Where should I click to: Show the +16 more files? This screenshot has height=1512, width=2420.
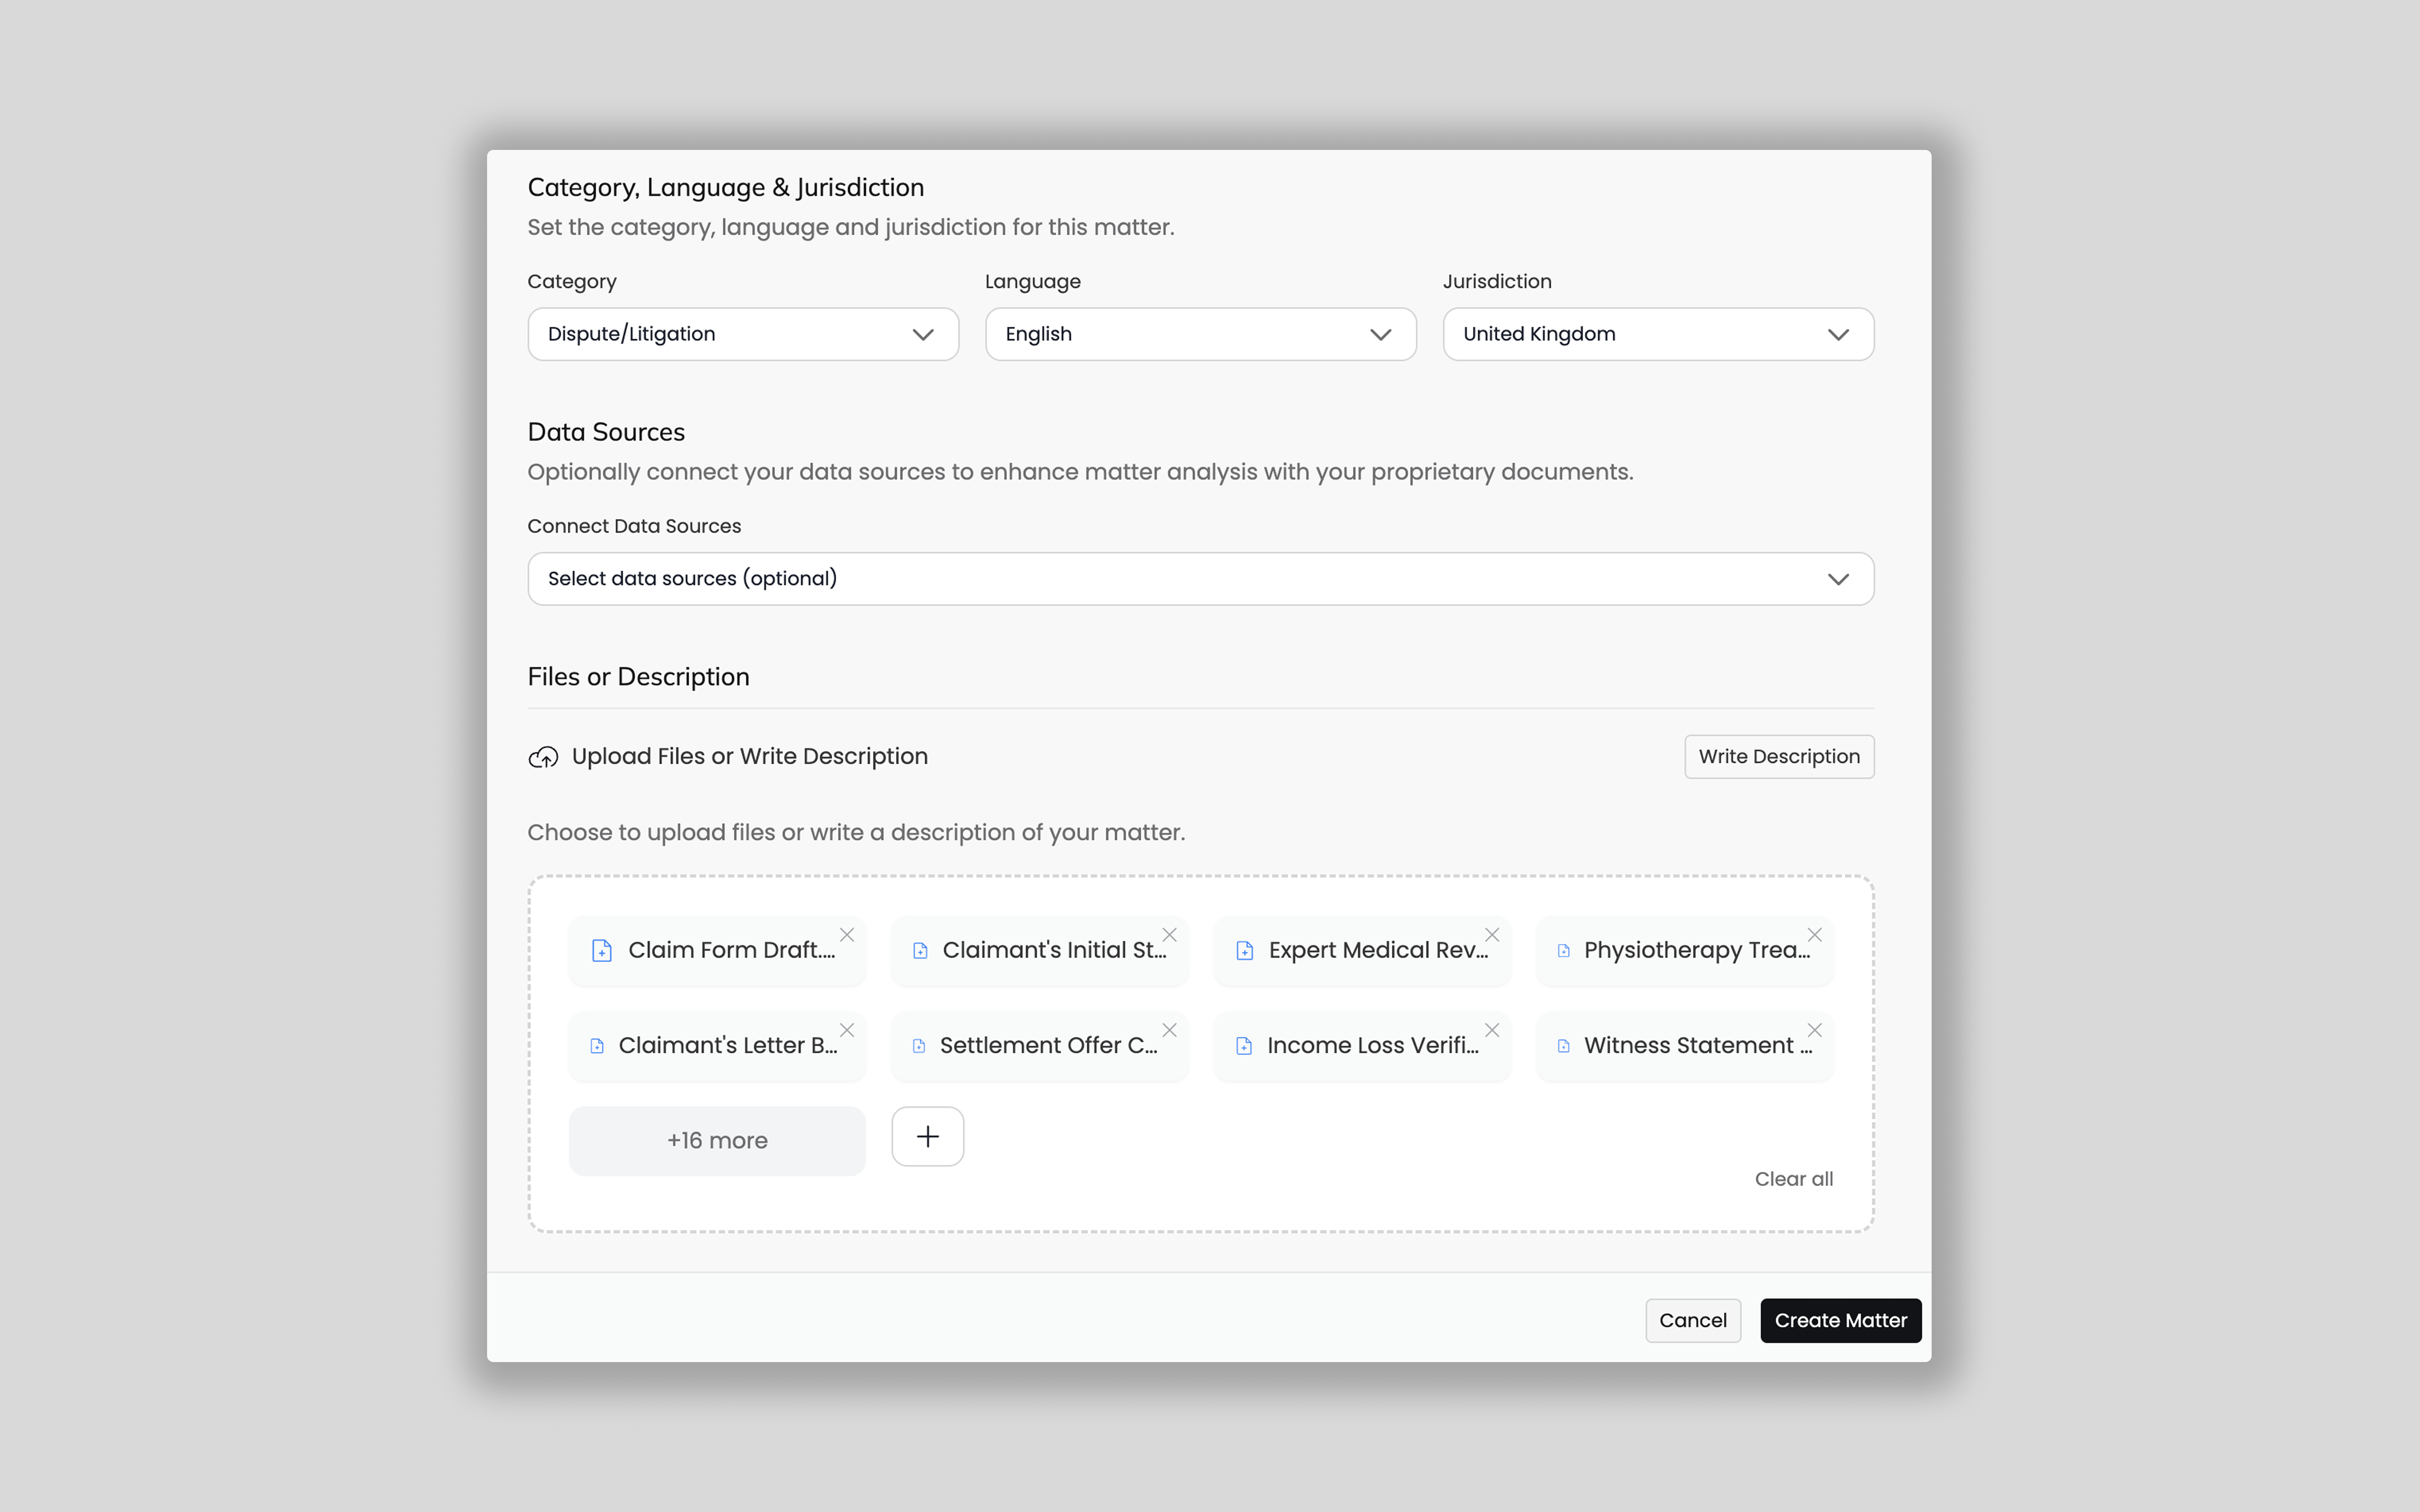pyautogui.click(x=717, y=1141)
